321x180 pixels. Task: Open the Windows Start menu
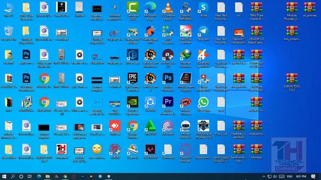(x=4, y=176)
